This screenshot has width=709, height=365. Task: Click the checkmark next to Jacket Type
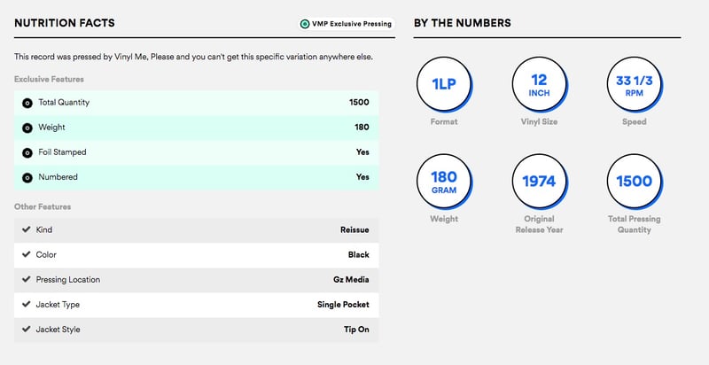tap(26, 305)
